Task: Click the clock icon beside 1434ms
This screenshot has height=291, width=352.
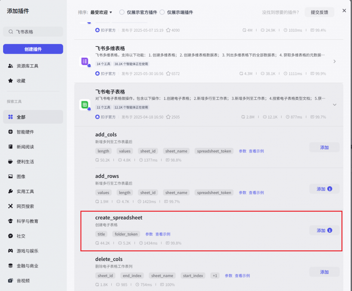Action: point(141,243)
